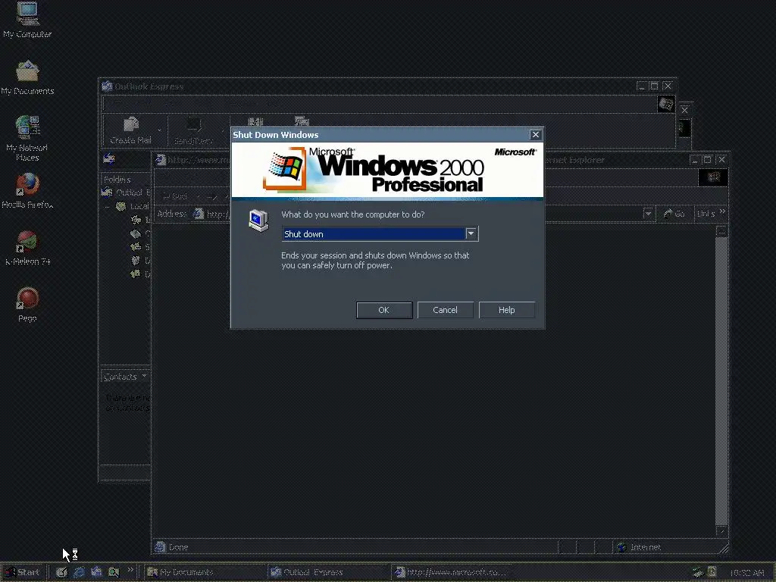Launch Mozilla Firefox from the desktop
The width and height of the screenshot is (776, 582).
coord(27,190)
